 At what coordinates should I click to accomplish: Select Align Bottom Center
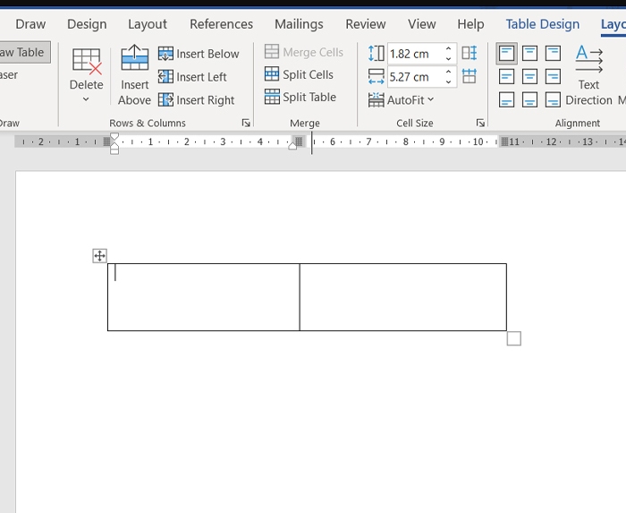(x=529, y=99)
